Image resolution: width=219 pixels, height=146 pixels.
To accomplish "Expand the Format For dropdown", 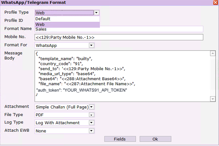I will [x=91, y=45].
